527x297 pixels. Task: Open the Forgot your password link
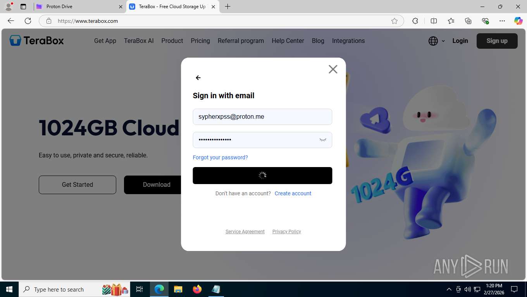click(220, 157)
